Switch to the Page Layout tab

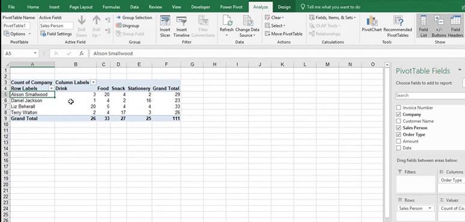pyautogui.click(x=81, y=7)
